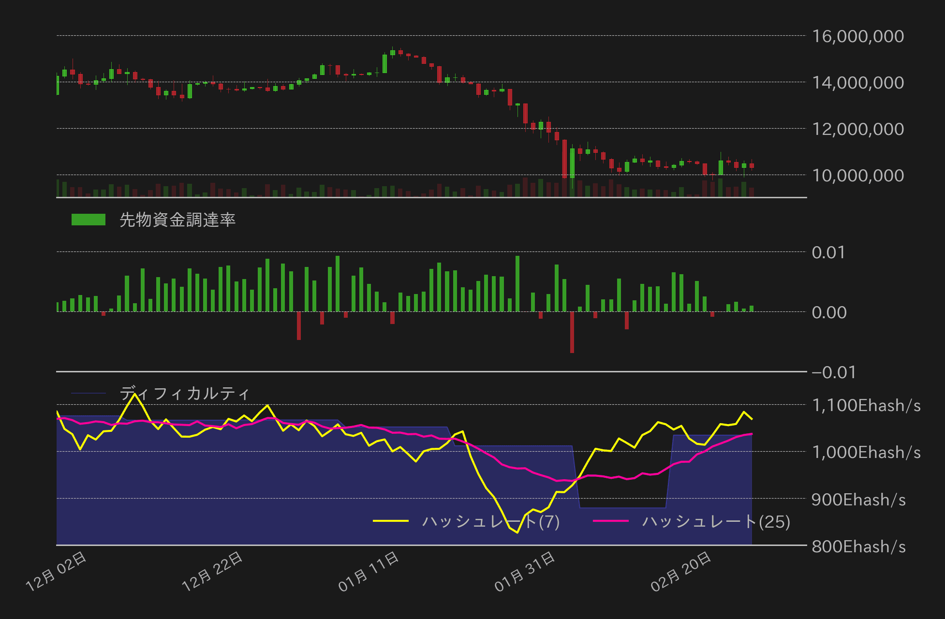
Task: Click the large red candlestick near 01月31日
Action: (565, 157)
